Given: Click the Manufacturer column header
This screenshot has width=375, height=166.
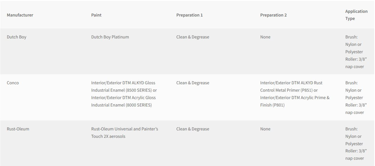Looking at the screenshot, I should 20,15.
